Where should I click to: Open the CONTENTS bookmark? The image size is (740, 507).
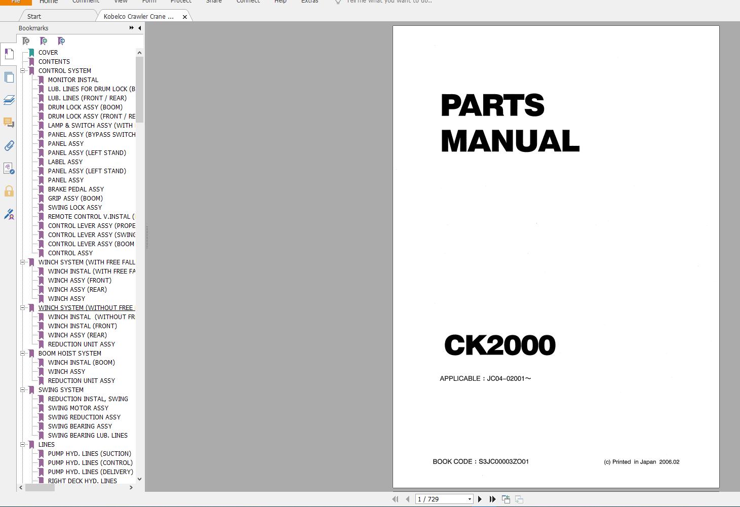(54, 62)
